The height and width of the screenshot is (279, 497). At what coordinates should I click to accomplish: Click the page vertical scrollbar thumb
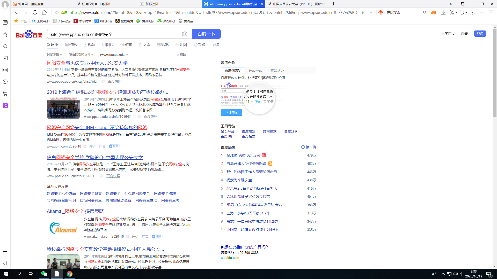point(495,72)
